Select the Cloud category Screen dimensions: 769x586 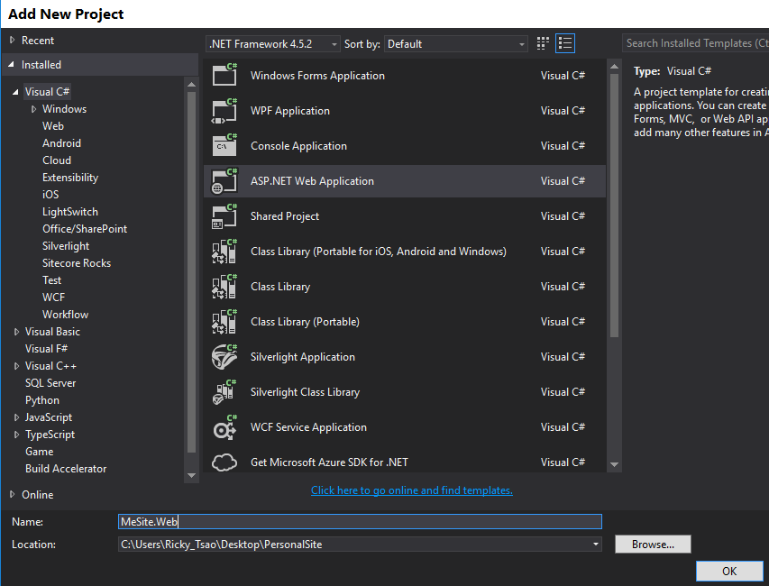(57, 160)
